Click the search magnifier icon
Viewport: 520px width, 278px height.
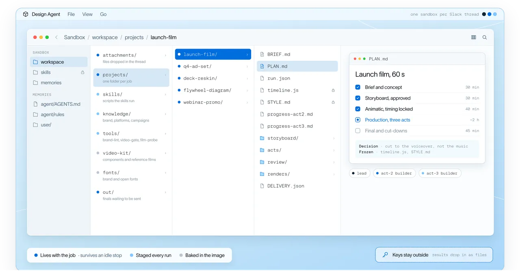(x=485, y=37)
